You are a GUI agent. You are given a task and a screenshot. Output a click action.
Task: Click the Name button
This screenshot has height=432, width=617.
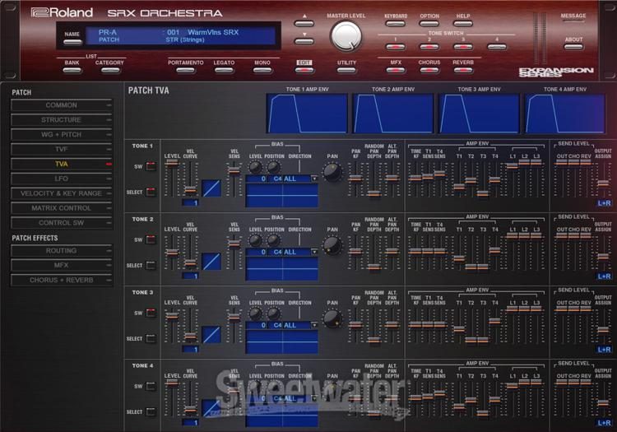[72, 42]
